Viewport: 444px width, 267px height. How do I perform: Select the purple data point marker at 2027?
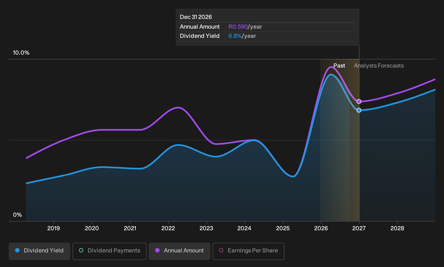click(359, 102)
